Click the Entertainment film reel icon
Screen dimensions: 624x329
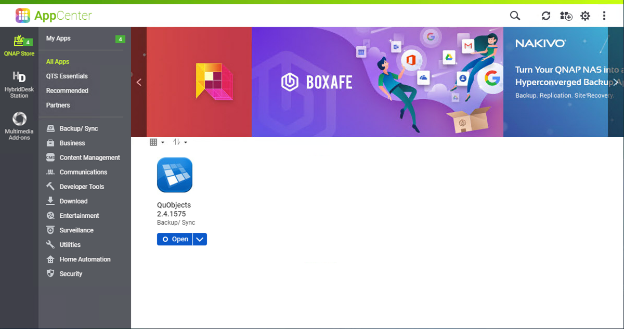pos(50,216)
